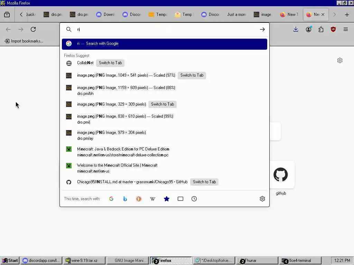The height and width of the screenshot is (265, 354).
Task: Open the Firefox View icon
Action: (x=7, y=14)
